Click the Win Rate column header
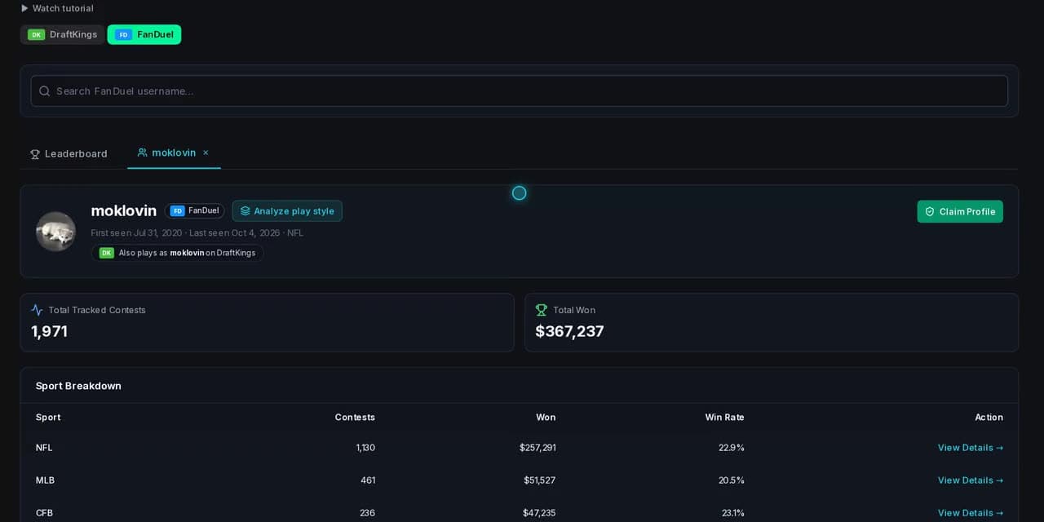The image size is (1044, 522). coord(725,417)
